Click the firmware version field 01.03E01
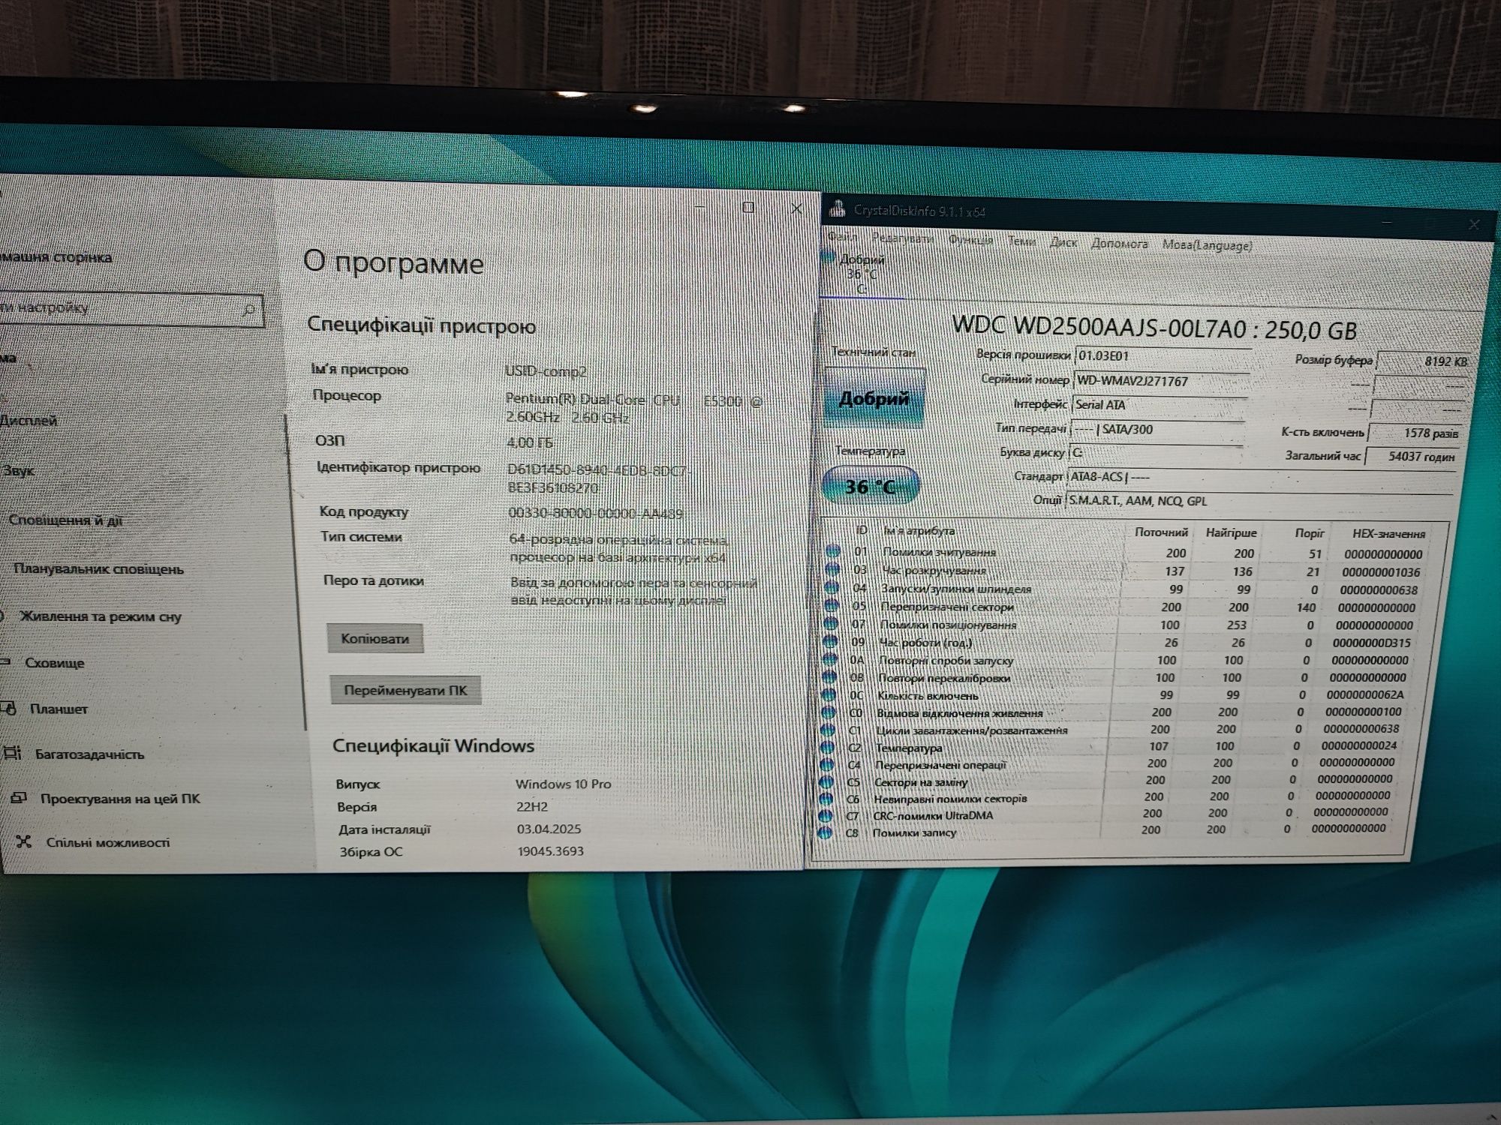The image size is (1501, 1125). pos(1163,356)
